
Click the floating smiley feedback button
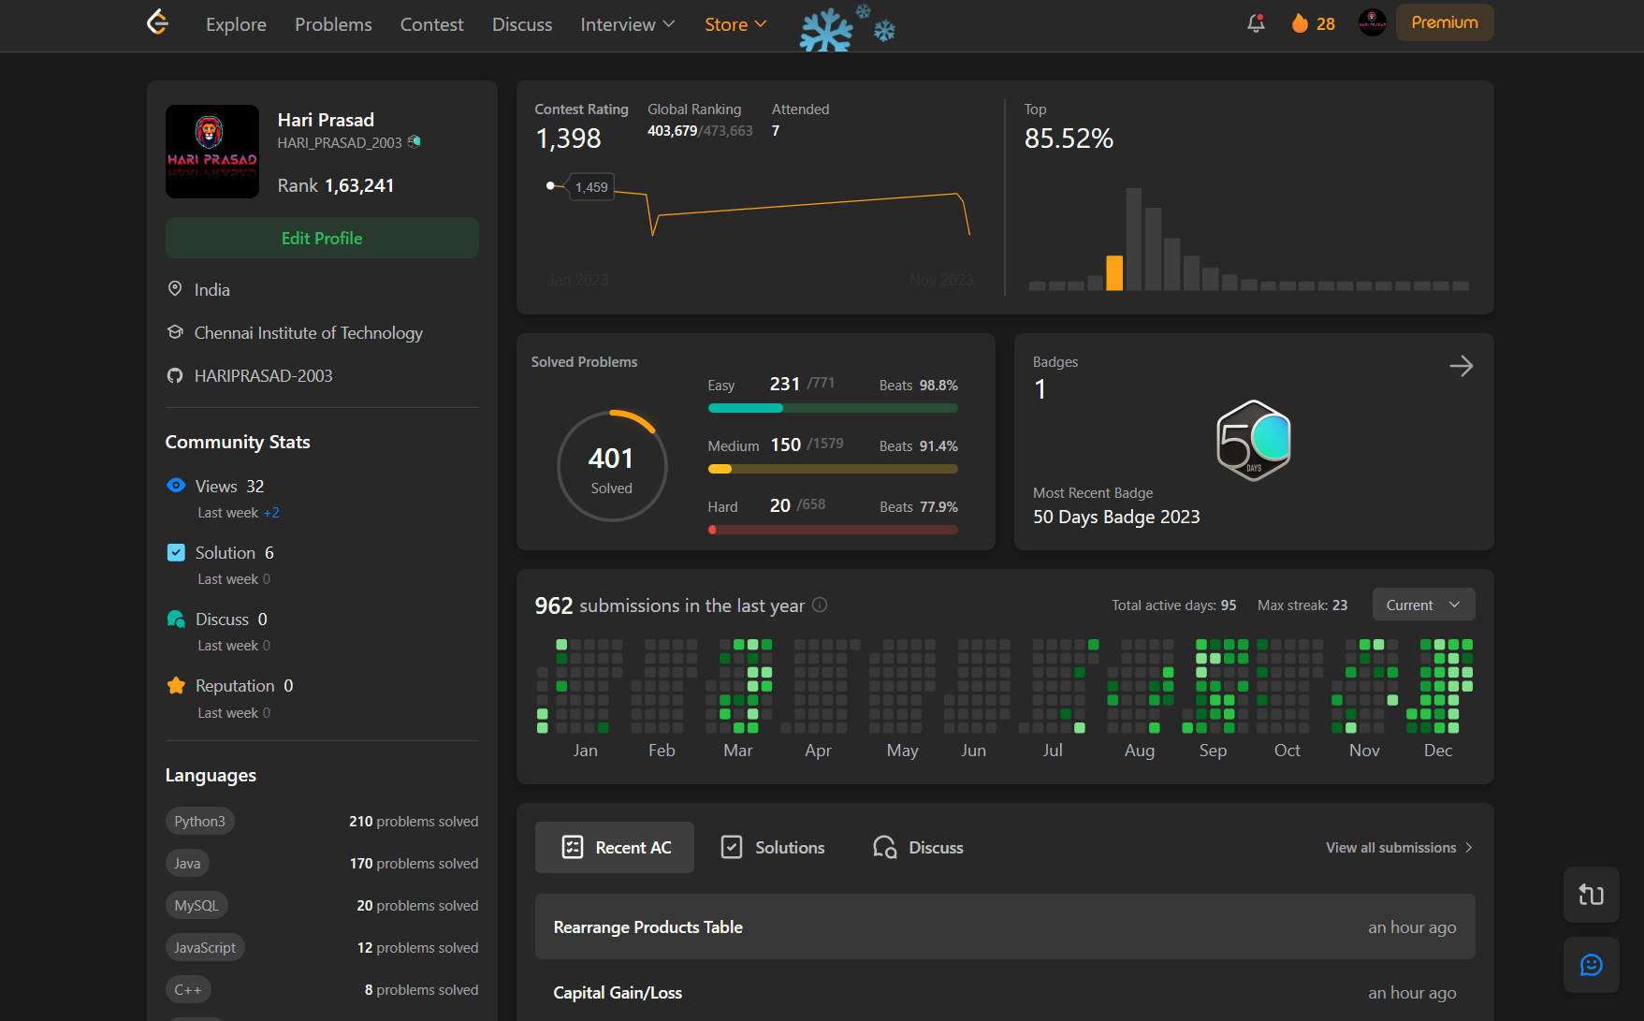pos(1591,965)
